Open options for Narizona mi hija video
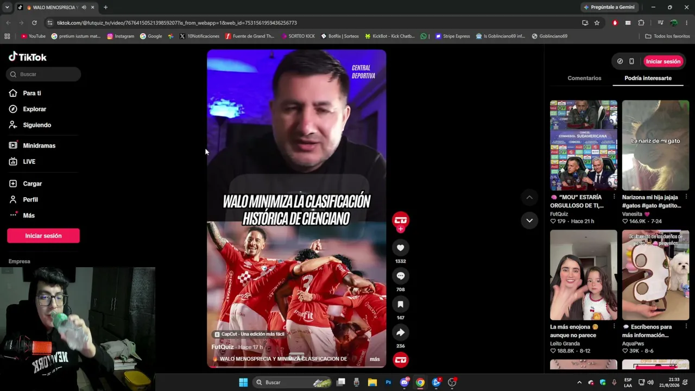Screen dimensions: 695x391 coord(686,197)
